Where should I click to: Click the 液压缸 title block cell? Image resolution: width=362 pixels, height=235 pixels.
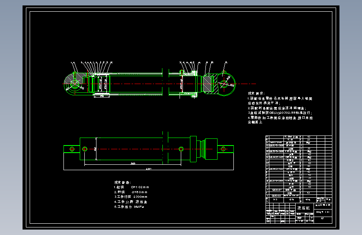click(x=304, y=208)
